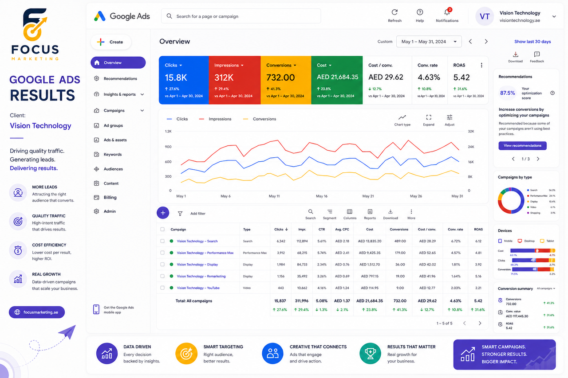This screenshot has width=568, height=378.
Task: Open the Chart type icon
Action: (x=402, y=117)
